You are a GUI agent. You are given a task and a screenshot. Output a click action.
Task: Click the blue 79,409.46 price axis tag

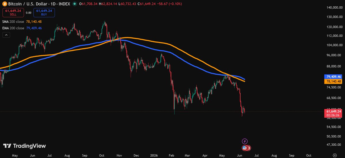click(x=333, y=77)
